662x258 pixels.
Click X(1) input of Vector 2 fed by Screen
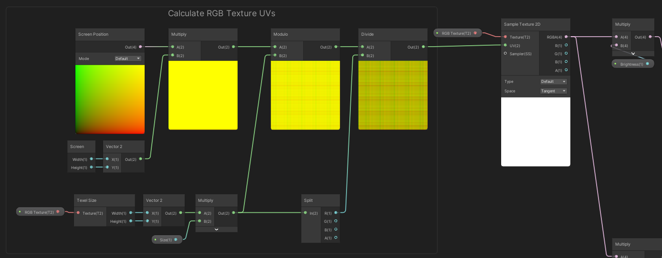point(107,159)
